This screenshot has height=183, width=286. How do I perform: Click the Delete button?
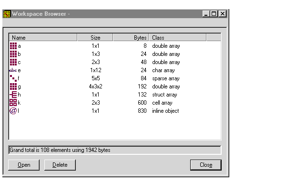click(60, 165)
